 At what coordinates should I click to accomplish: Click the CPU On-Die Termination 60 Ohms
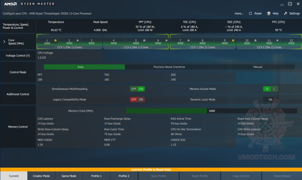[x=176, y=134]
